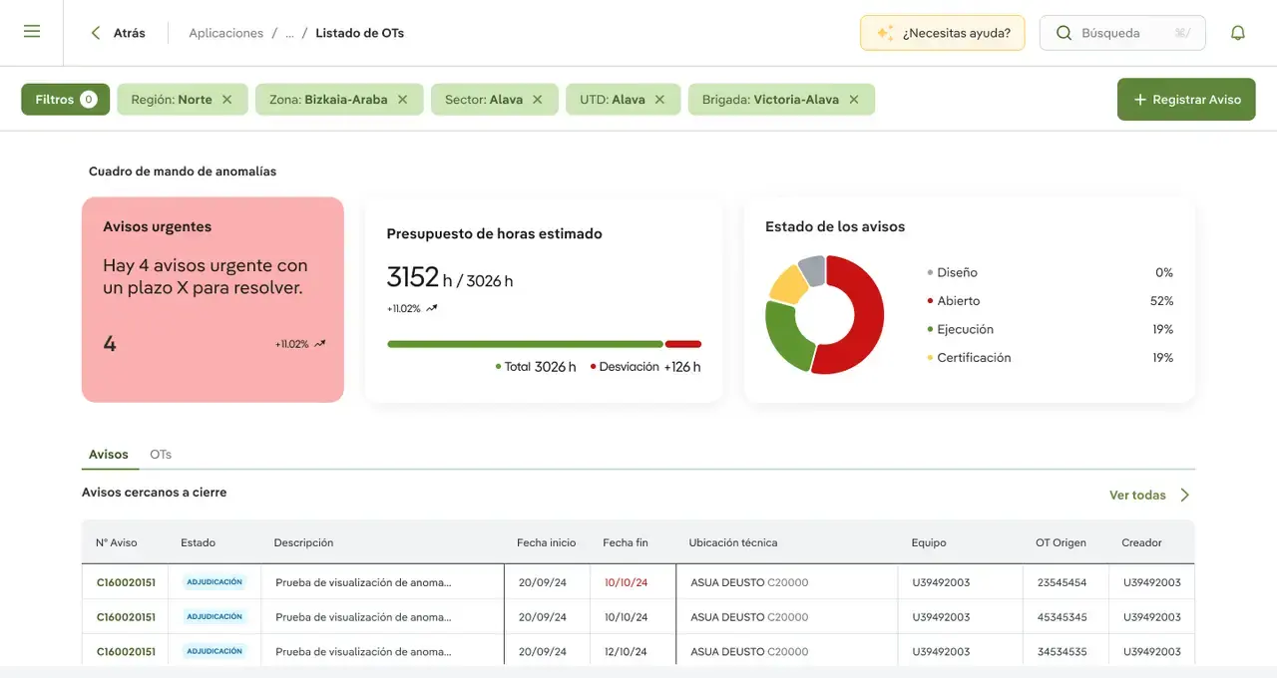
Task: Click the 52% Abierto percentage
Action: click(1161, 301)
